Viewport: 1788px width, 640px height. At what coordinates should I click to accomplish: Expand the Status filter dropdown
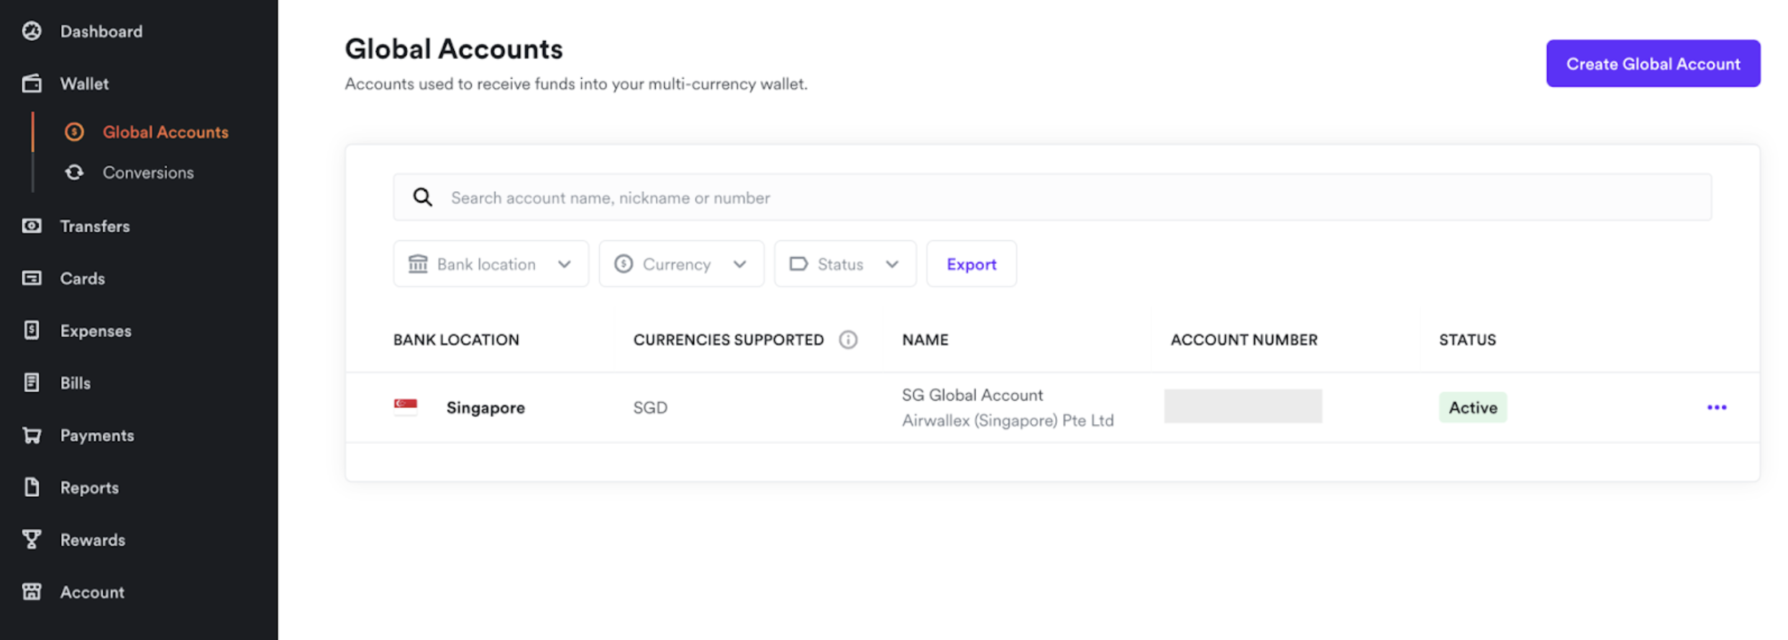pos(844,264)
